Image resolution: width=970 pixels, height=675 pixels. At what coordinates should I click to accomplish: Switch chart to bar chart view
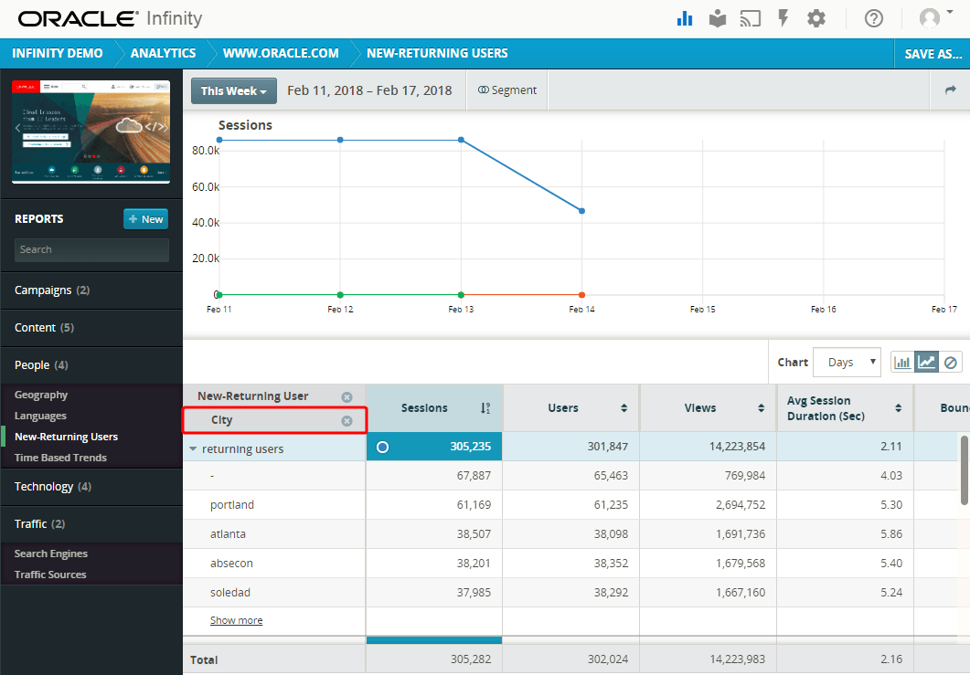[x=903, y=362]
